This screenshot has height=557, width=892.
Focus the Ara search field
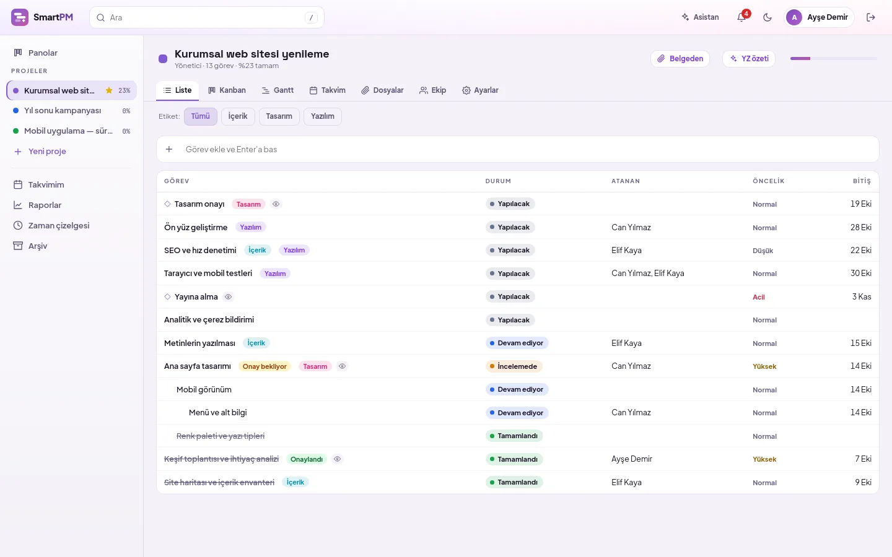[207, 17]
